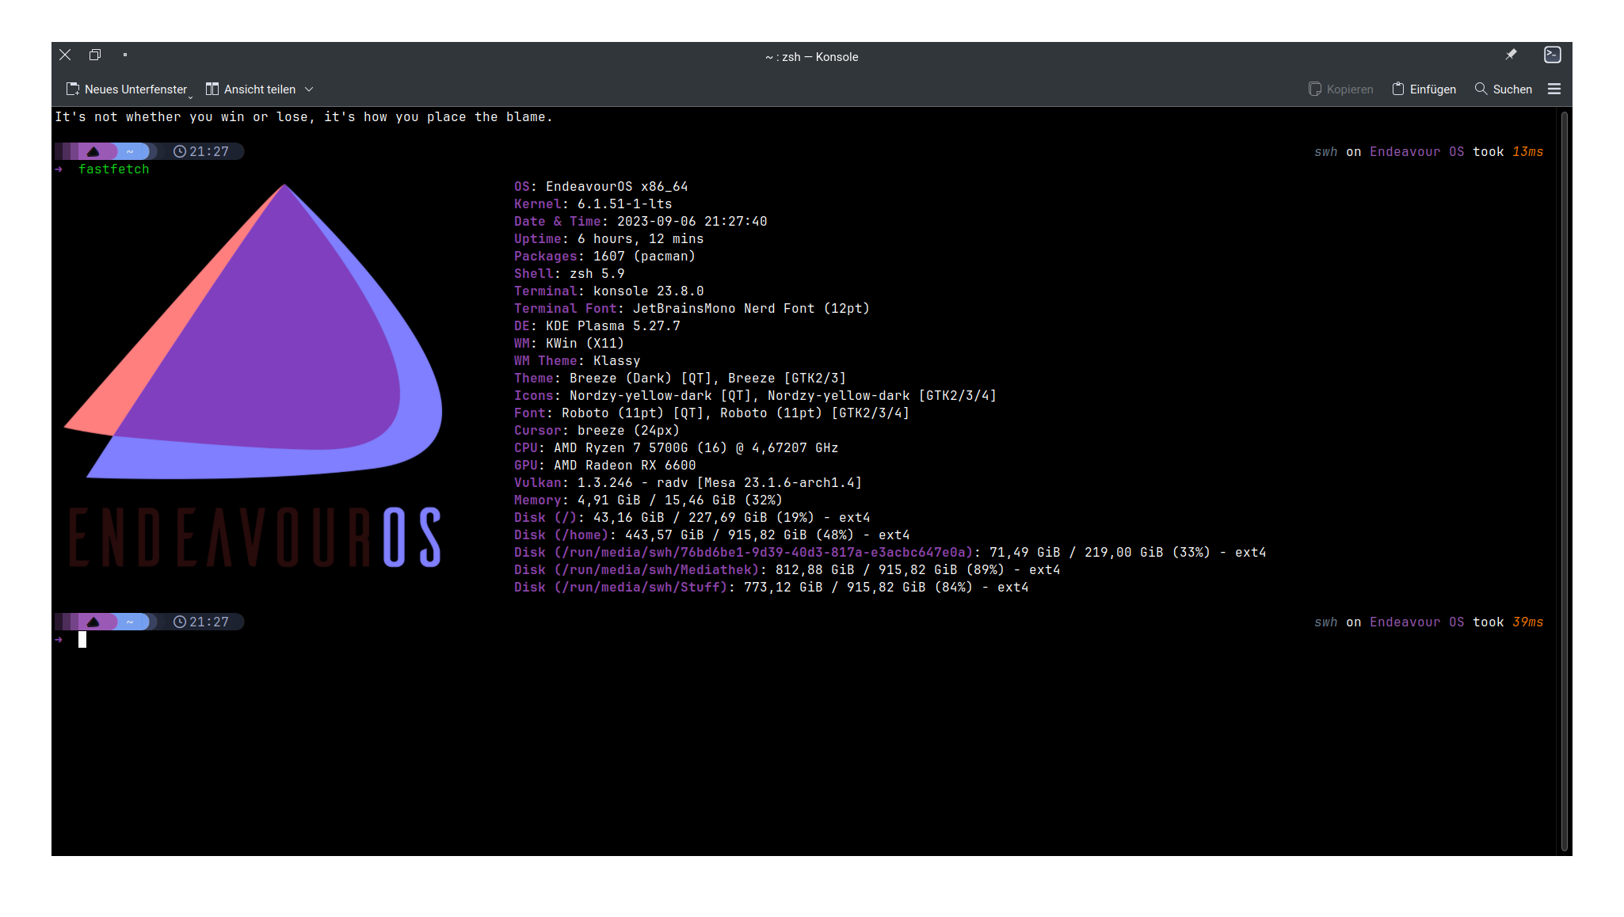Viewport: 1624px width, 917px height.
Task: Click the Disk Mediathek path line
Action: [x=787, y=570]
